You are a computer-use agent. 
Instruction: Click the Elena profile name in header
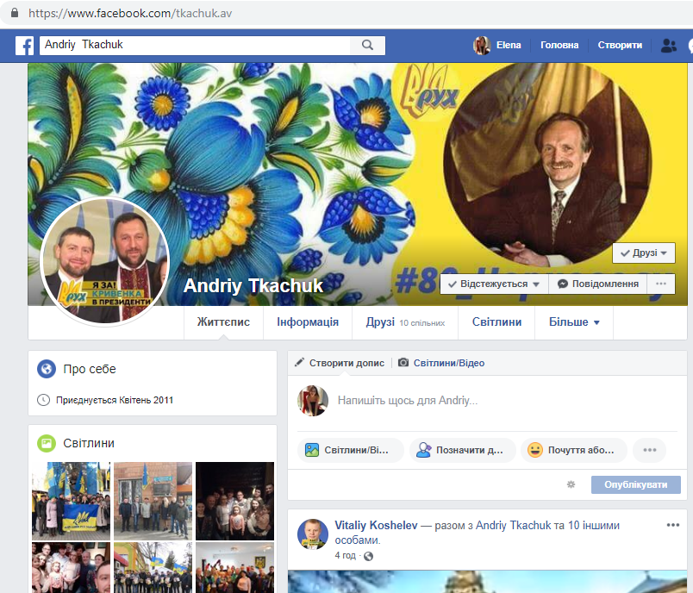click(x=509, y=45)
